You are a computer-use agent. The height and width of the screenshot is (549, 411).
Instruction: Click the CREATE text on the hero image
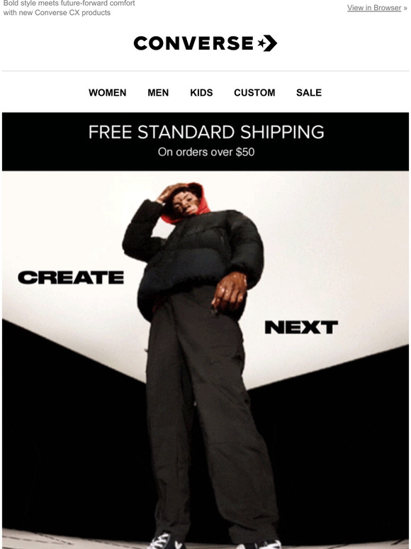[71, 277]
